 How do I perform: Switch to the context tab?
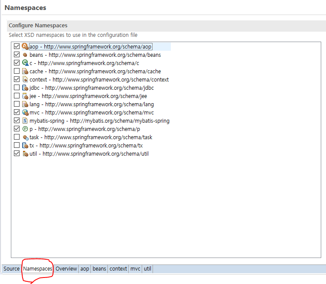(118, 269)
